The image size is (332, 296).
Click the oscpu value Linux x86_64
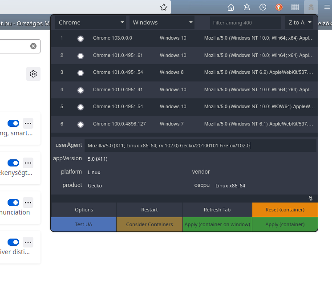tap(231, 186)
